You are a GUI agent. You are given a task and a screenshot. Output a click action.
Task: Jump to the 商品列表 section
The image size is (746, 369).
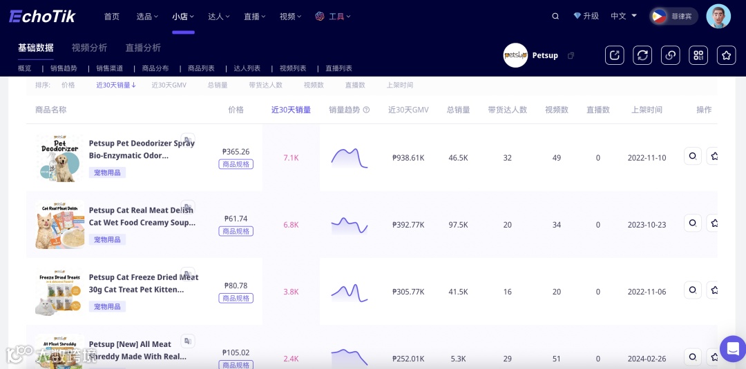coord(201,68)
